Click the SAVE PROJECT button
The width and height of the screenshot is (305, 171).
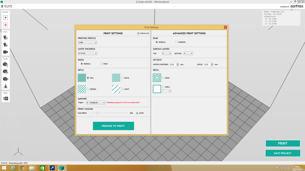pyautogui.click(x=283, y=153)
